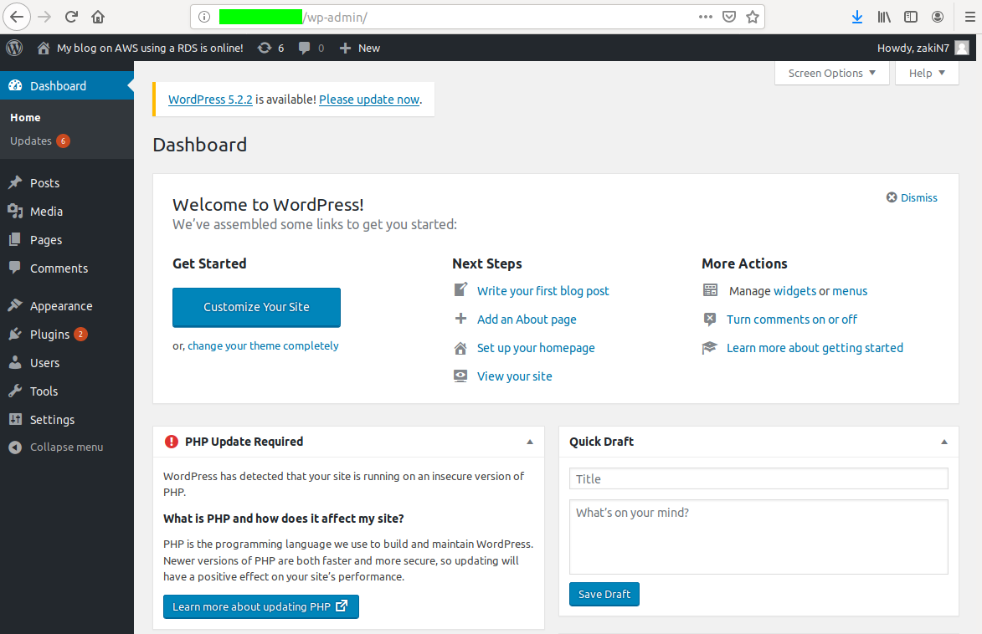Image resolution: width=982 pixels, height=634 pixels.
Task: Open the Pages menu
Action: 66,240
